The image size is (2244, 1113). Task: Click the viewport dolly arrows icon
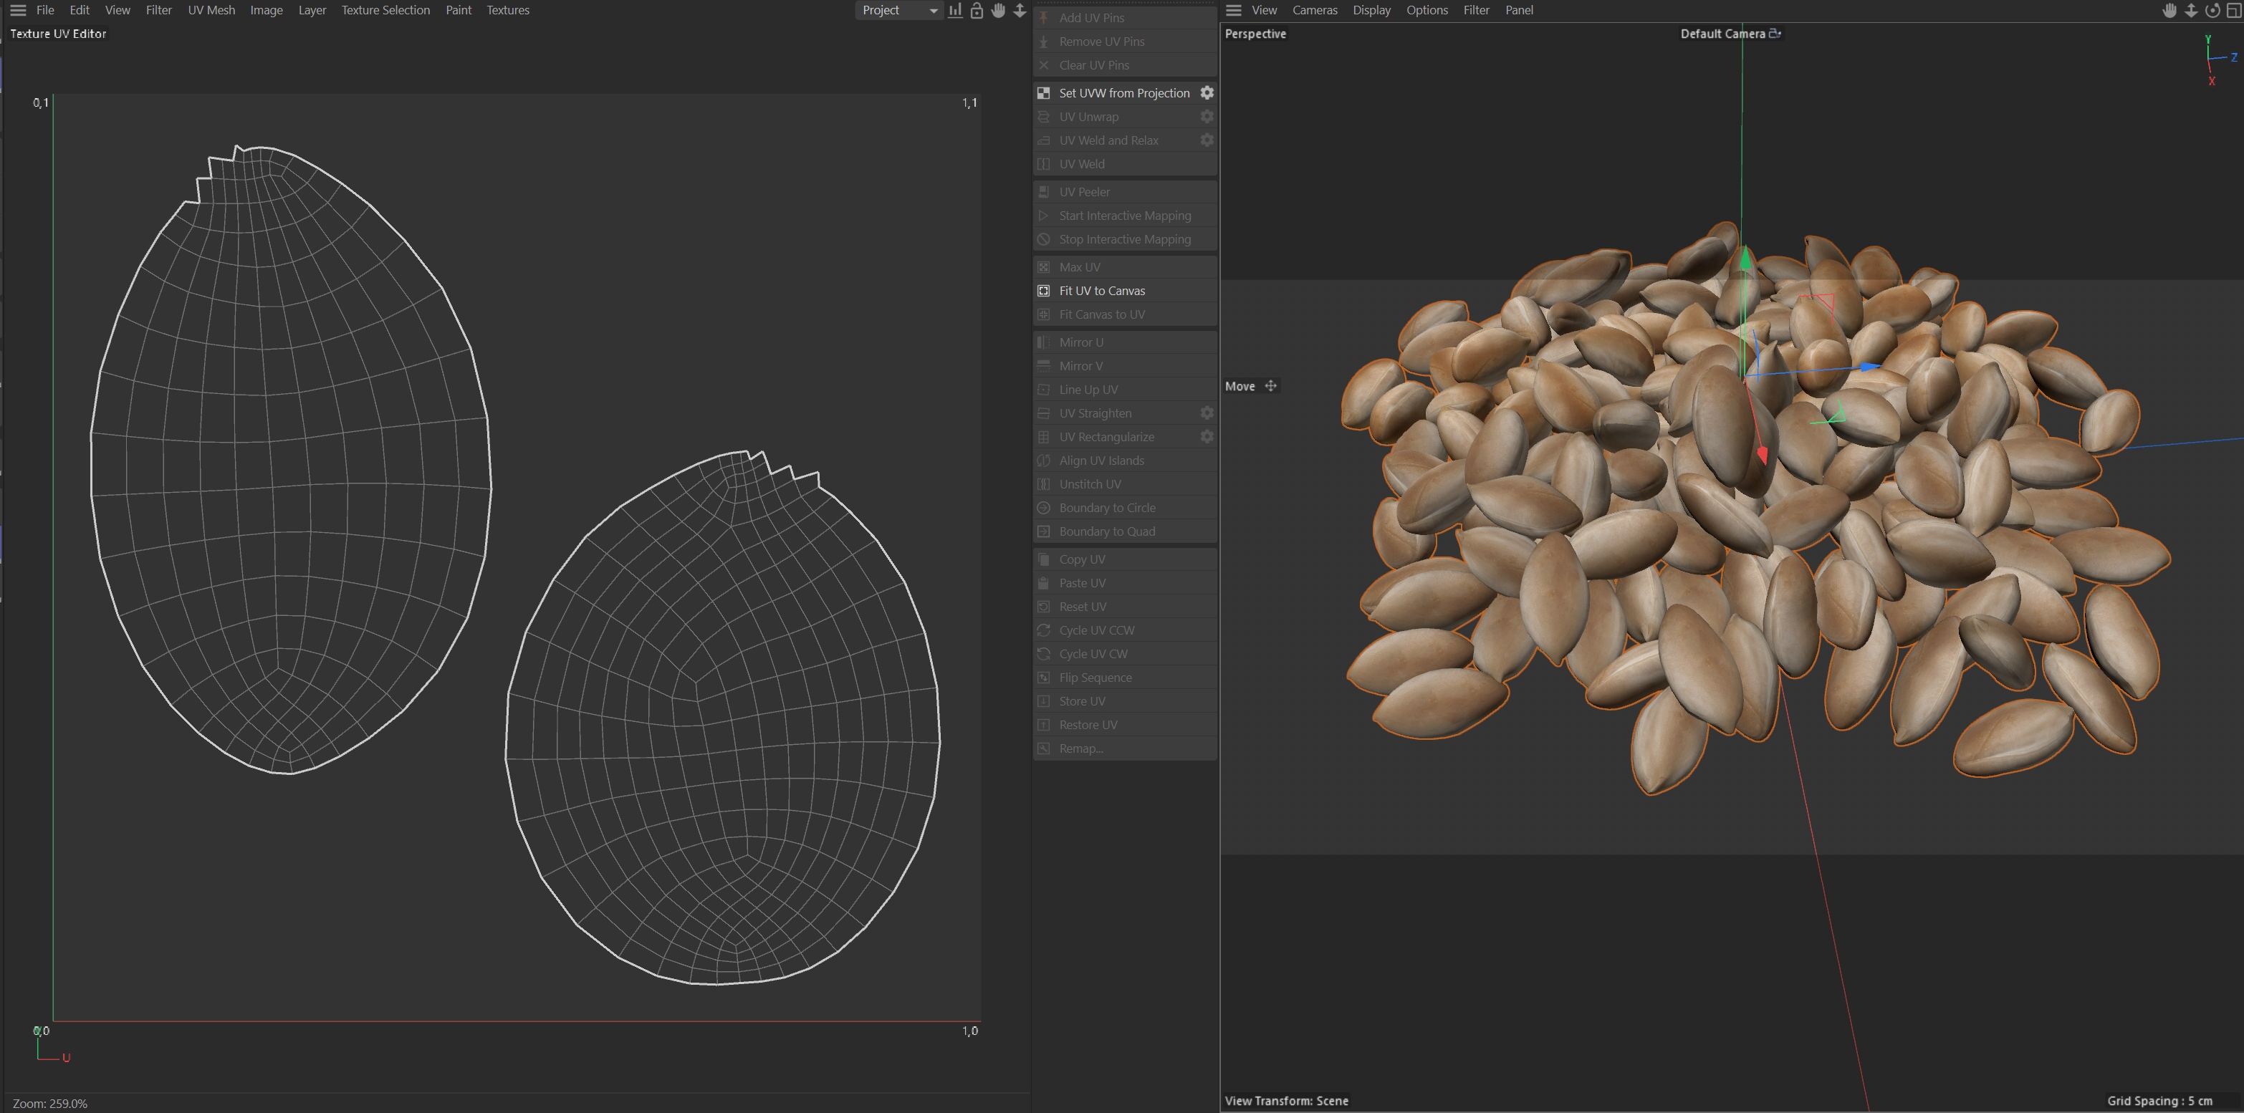(x=2191, y=11)
